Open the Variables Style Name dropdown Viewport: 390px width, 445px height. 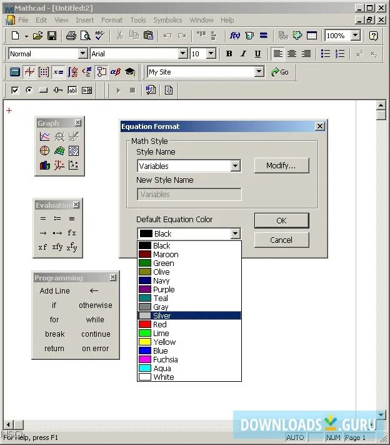235,166
